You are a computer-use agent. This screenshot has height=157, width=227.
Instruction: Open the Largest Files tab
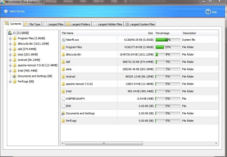click(53, 24)
